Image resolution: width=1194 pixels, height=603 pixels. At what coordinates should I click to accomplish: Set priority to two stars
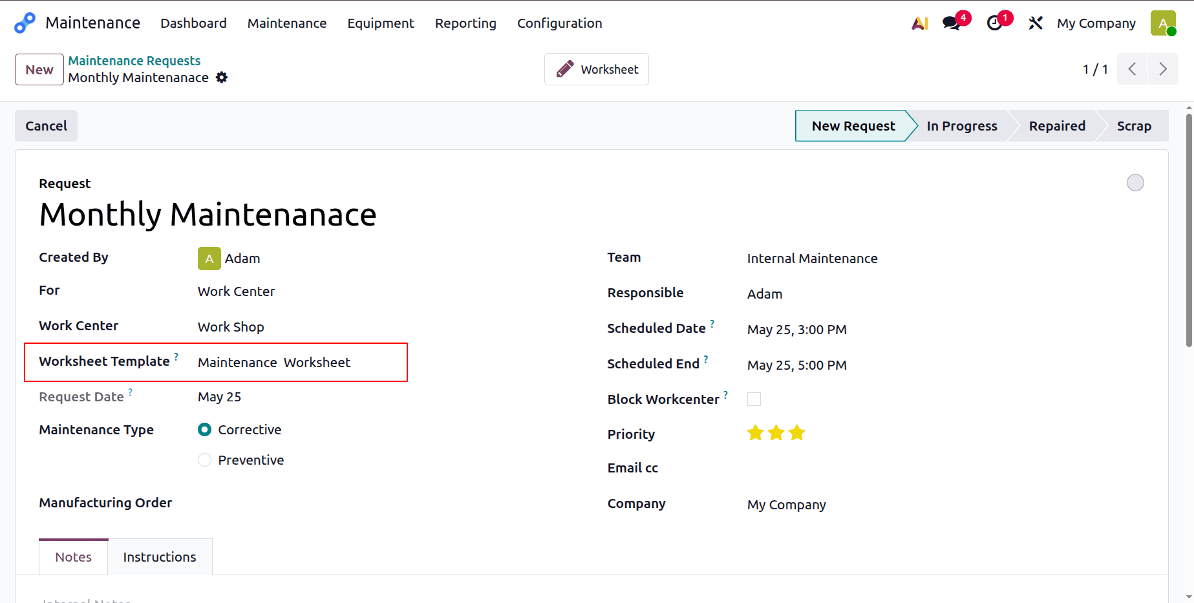tap(776, 433)
